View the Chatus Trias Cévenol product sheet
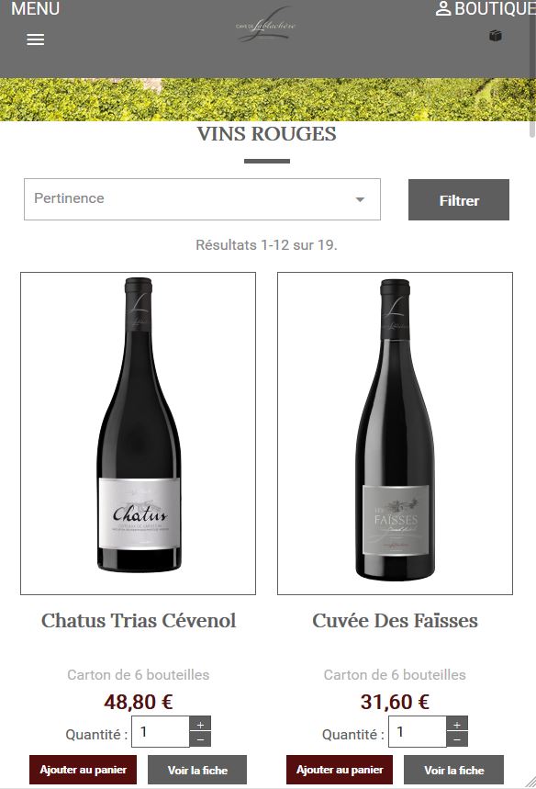The width and height of the screenshot is (536, 789). [x=197, y=770]
